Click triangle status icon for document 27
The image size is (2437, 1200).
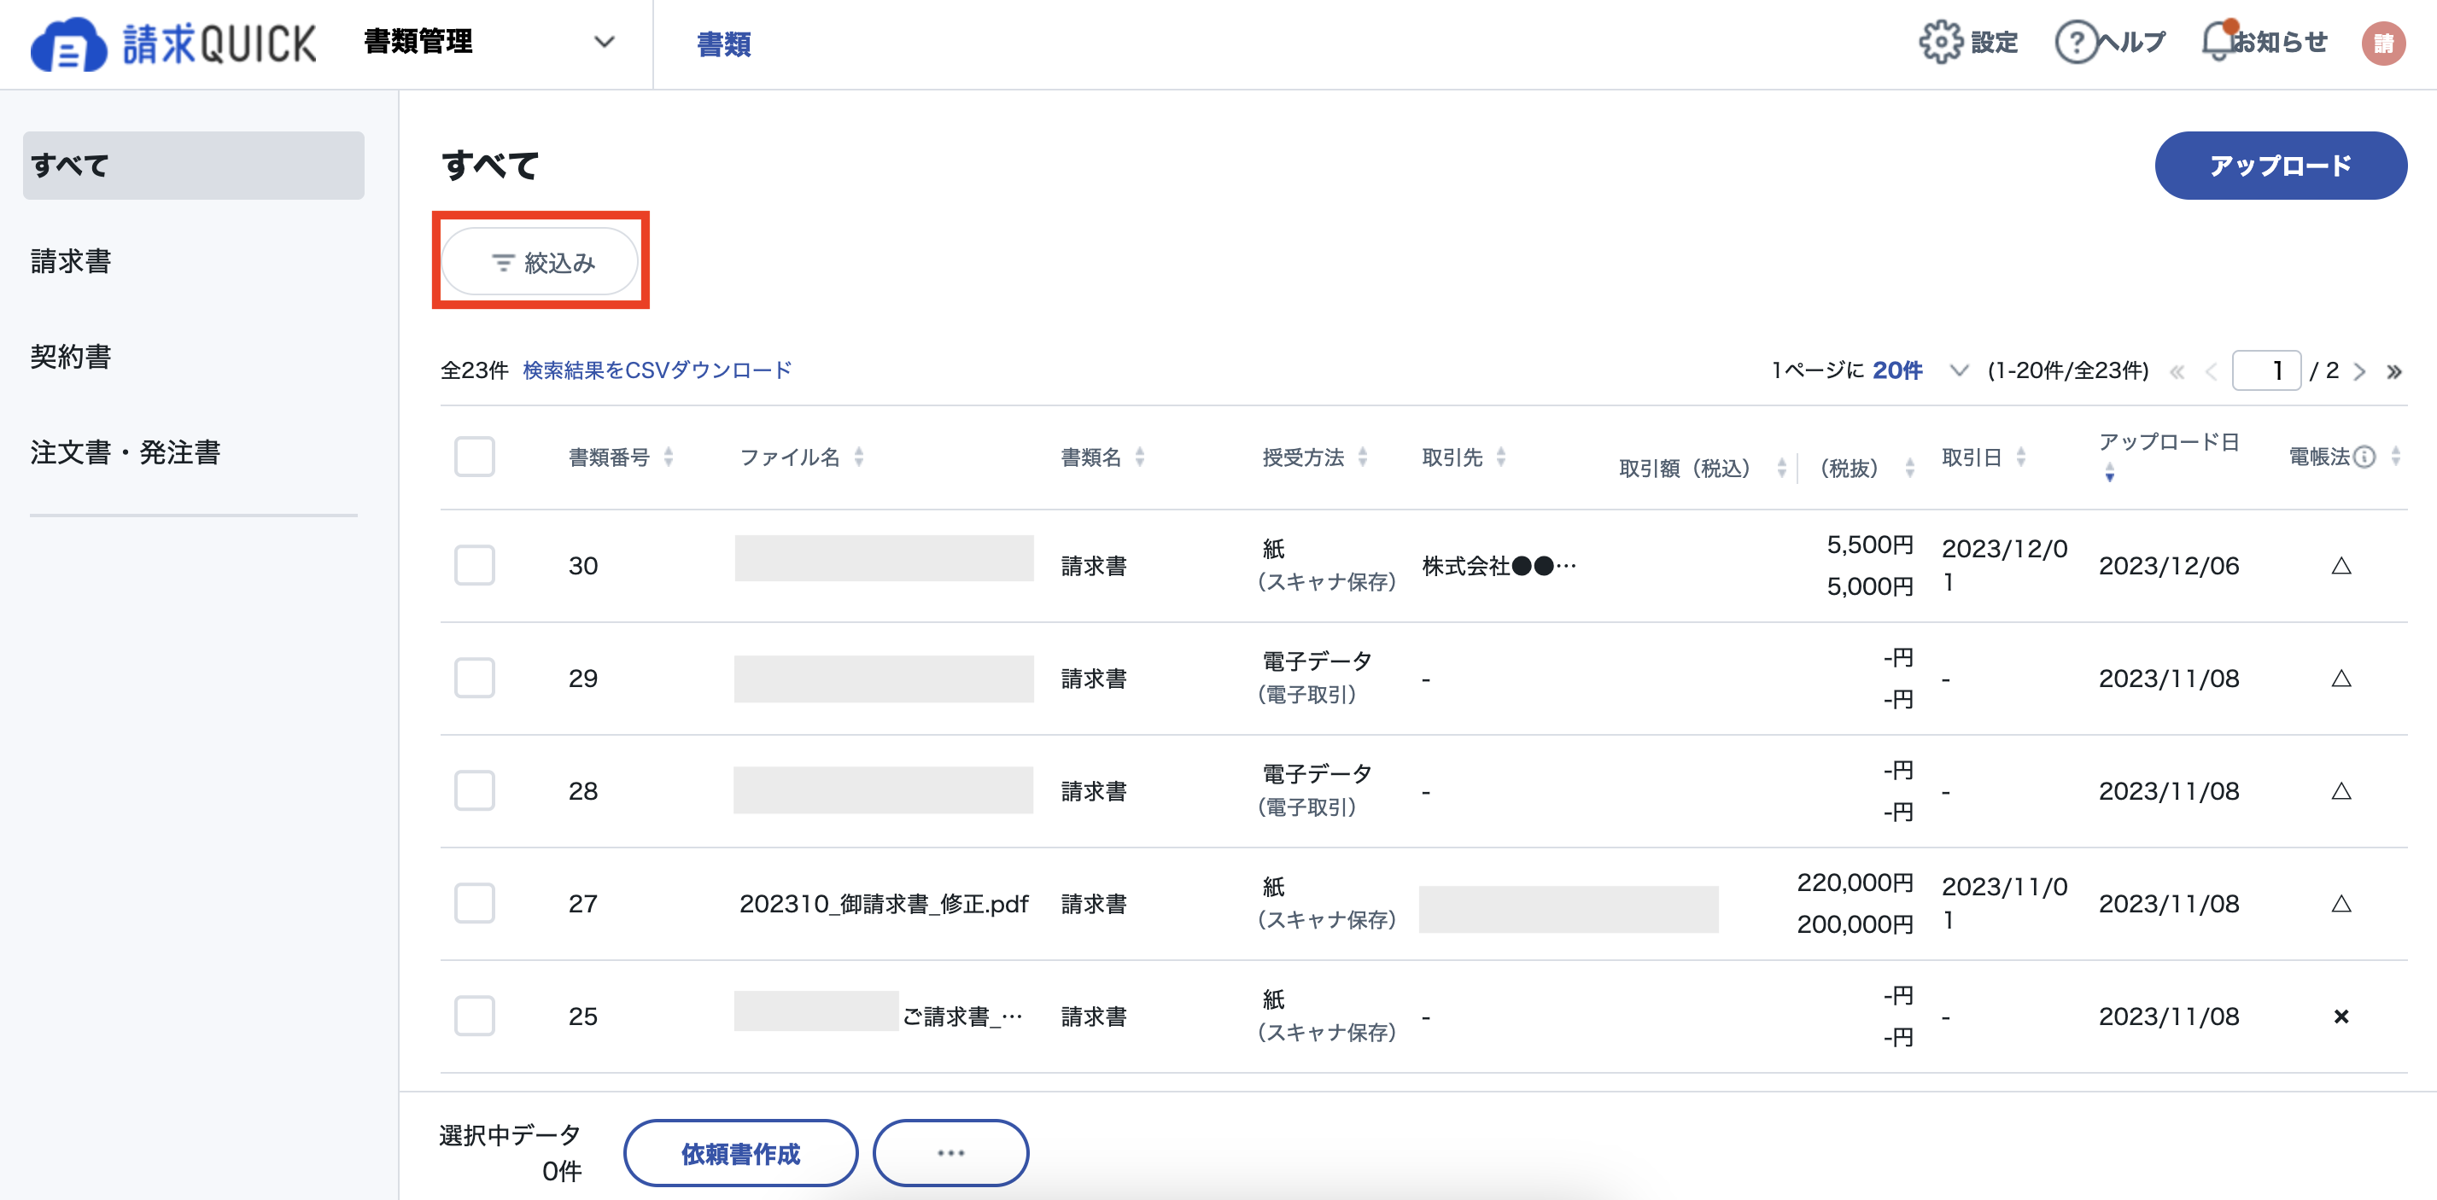[2341, 904]
